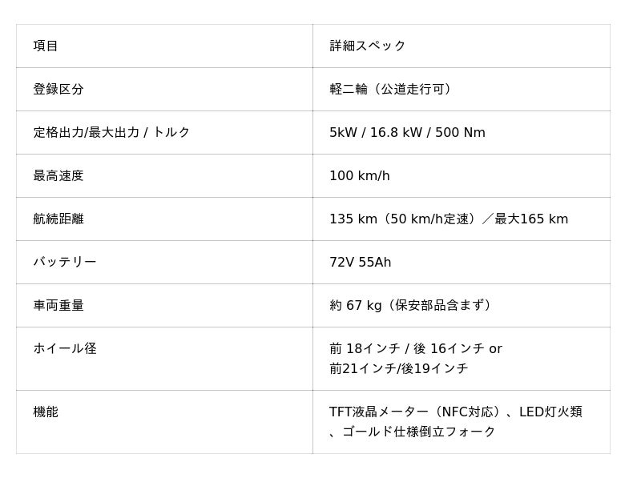Image resolution: width=641 pixels, height=478 pixels.
Task: Click the 軽二輪（公道走行可） value
Action: tap(393, 89)
